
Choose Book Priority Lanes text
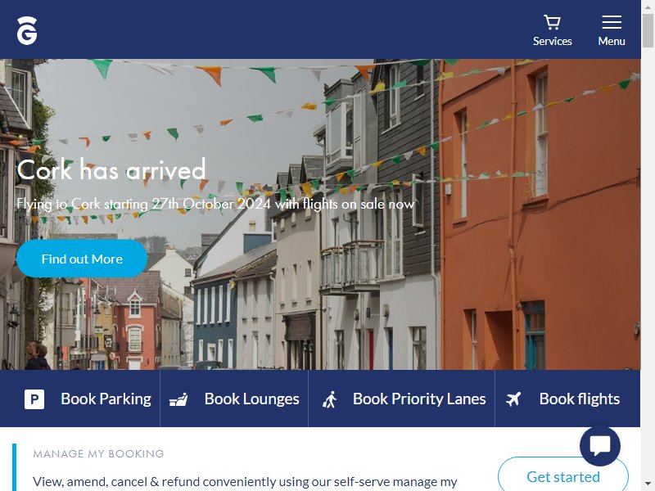click(419, 399)
